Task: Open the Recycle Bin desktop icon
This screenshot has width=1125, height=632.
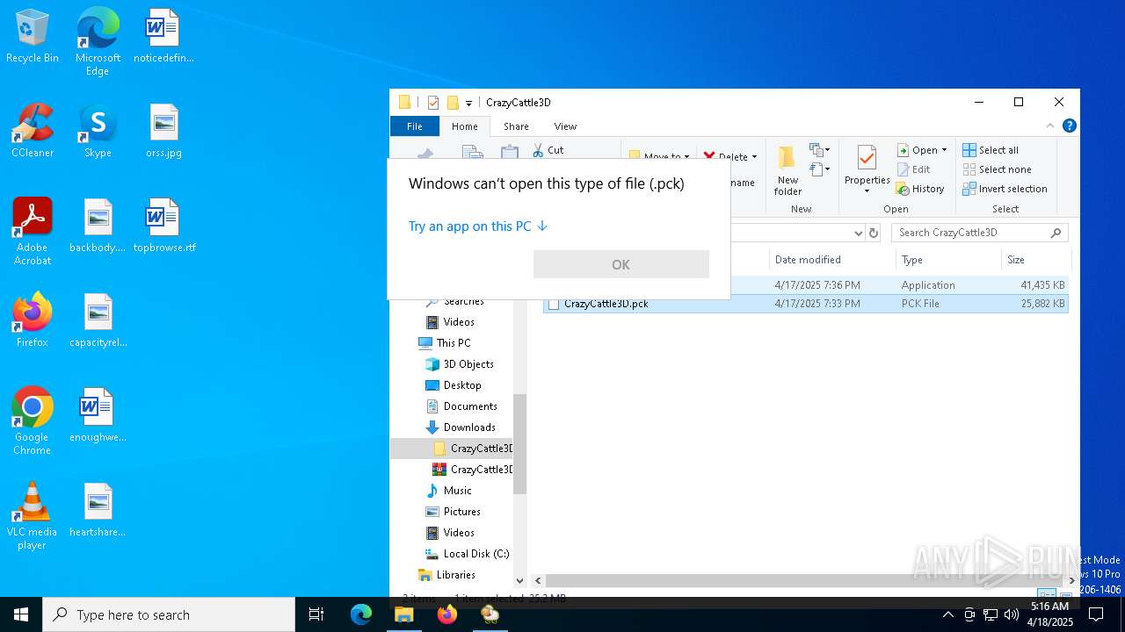Action: 33,37
